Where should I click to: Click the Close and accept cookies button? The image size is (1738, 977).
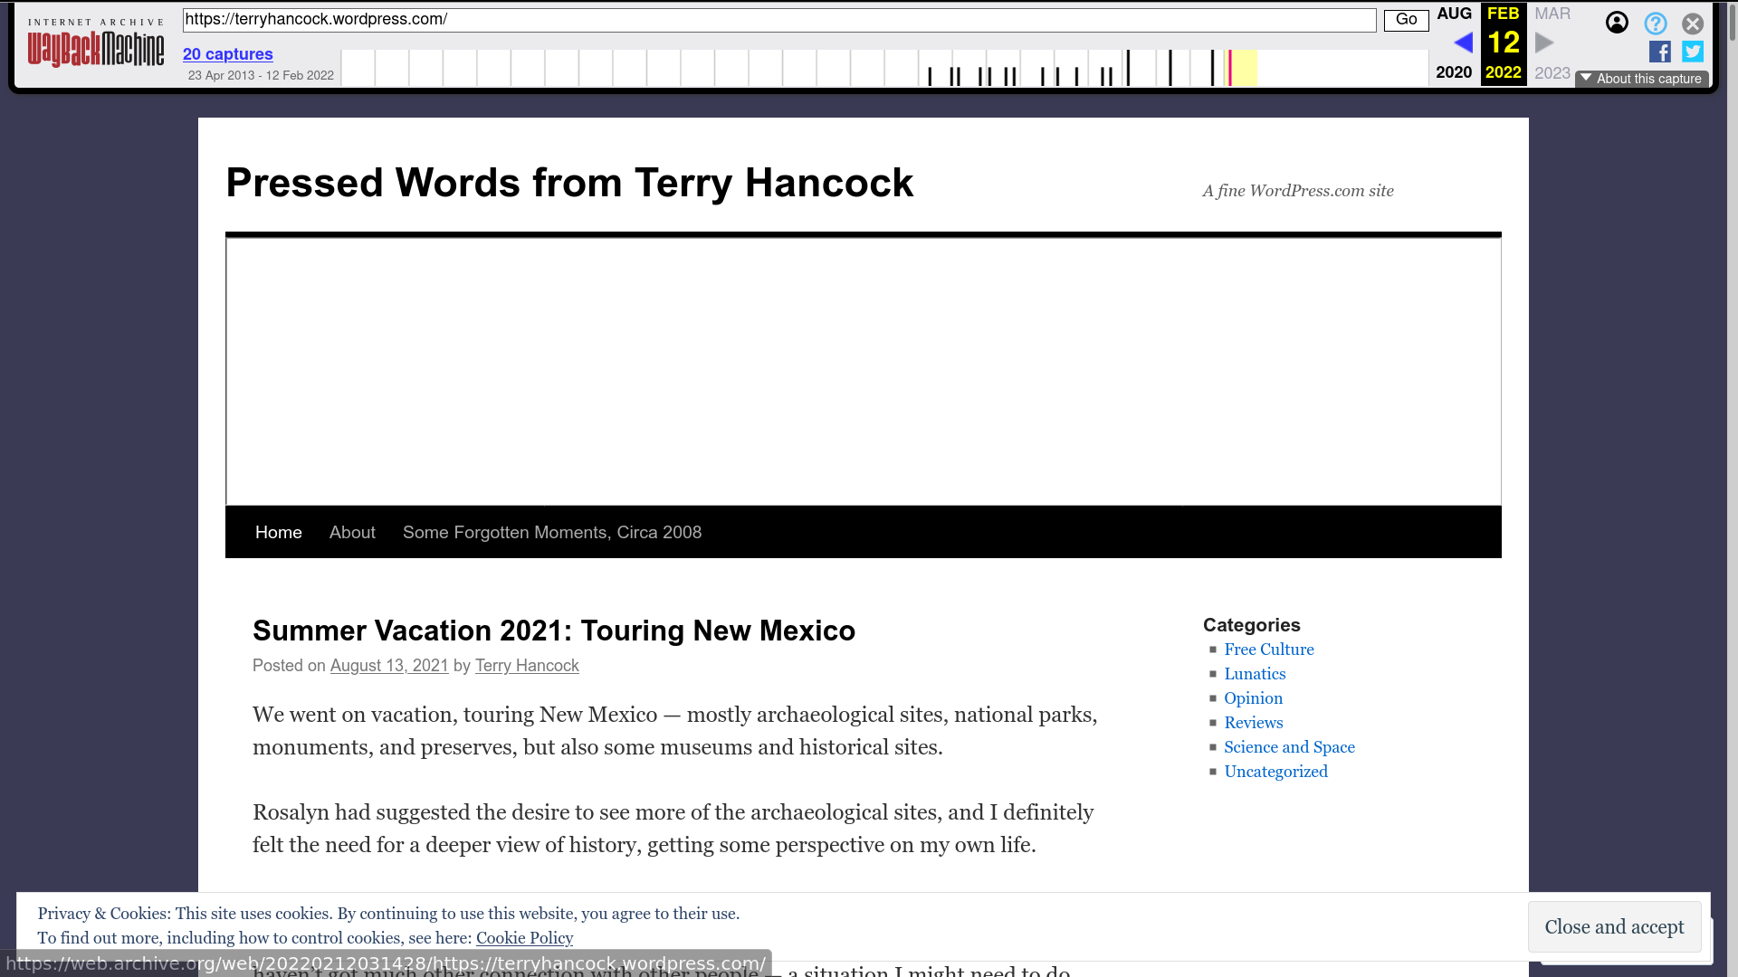1614,927
